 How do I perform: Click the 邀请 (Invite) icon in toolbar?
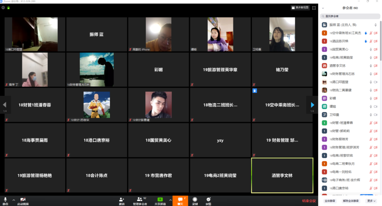point(122,199)
